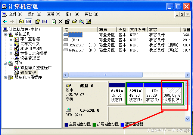Expand the 本地用户和组 node
The image size is (193, 135).
[x=11, y=49]
